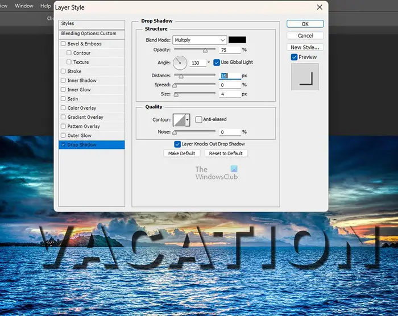Image resolution: width=398 pixels, height=316 pixels.
Task: Click the Size value field
Action: click(230, 94)
